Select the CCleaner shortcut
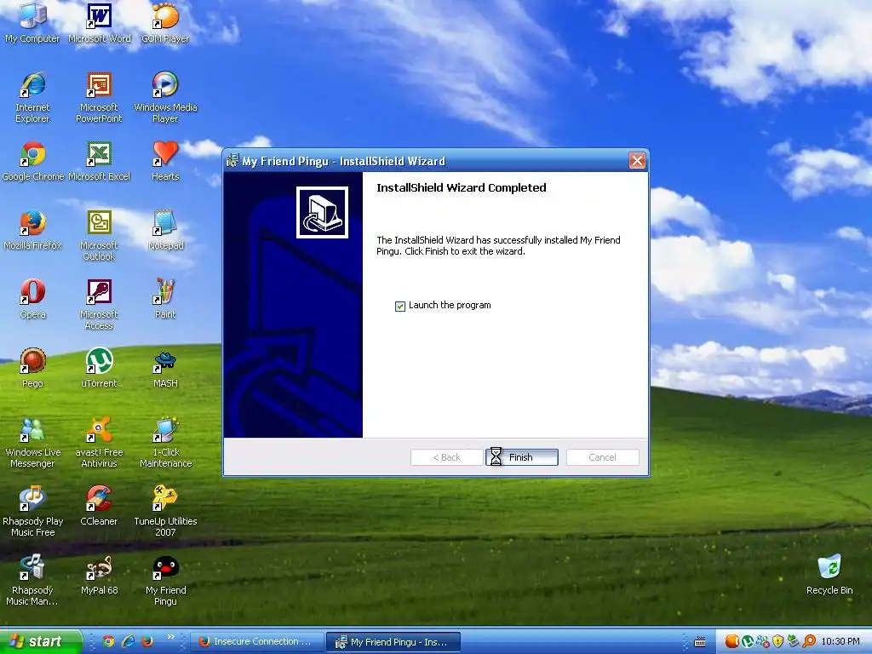 coord(99,506)
